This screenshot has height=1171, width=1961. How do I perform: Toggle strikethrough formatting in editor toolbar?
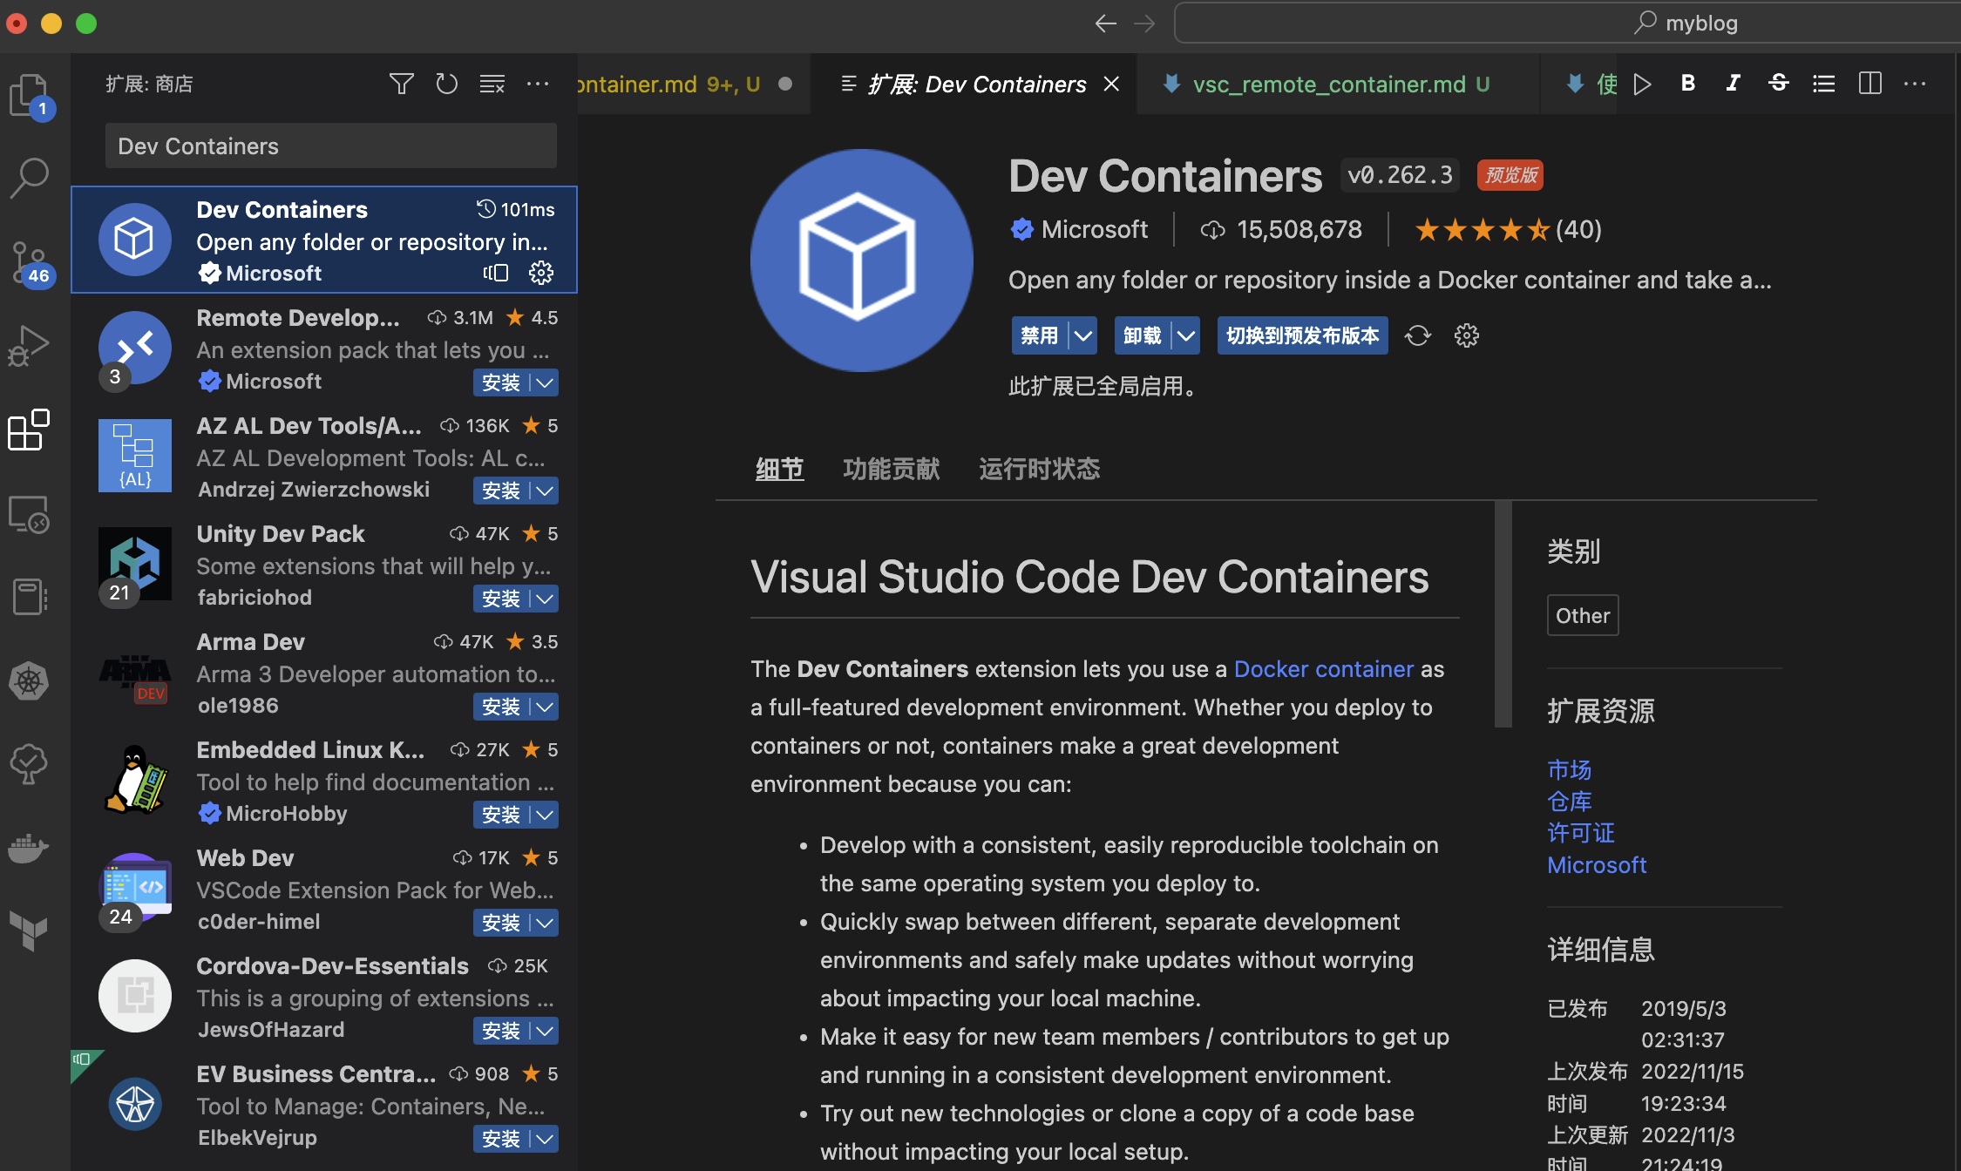pos(1779,84)
